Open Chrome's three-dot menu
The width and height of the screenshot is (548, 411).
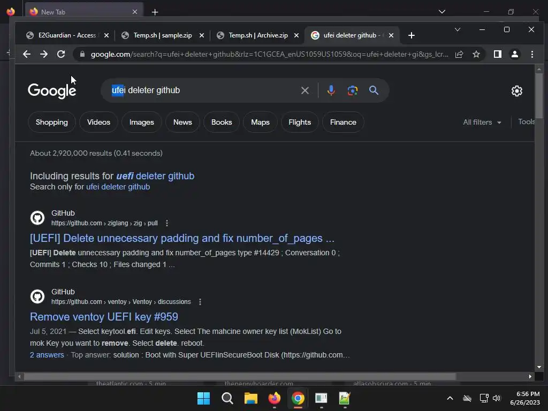point(532,54)
